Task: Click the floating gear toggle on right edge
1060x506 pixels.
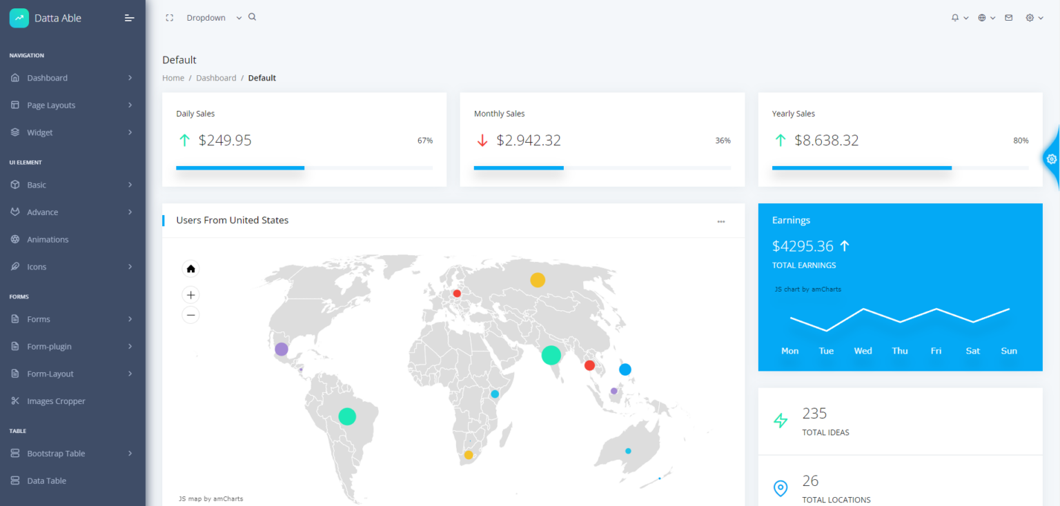Action: pyautogui.click(x=1051, y=159)
